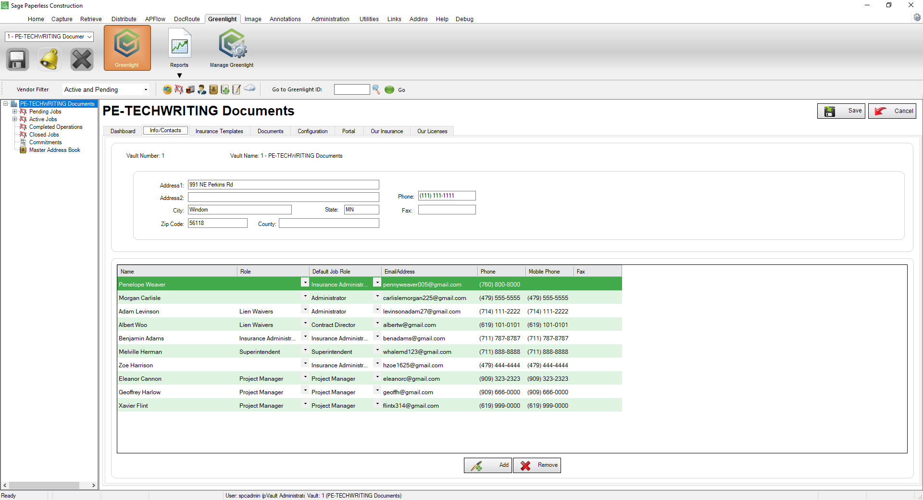Click the notepad with pencil toolbar icon
This screenshot has width=923, height=500.
(x=236, y=89)
